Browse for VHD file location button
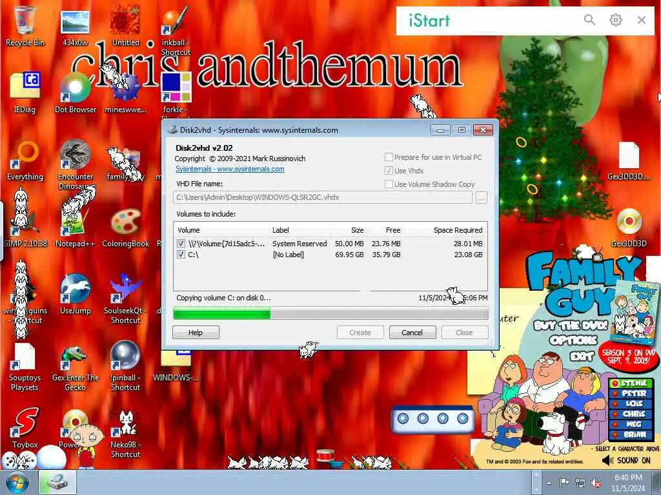Screen dimensions: 661x495 click(482, 197)
